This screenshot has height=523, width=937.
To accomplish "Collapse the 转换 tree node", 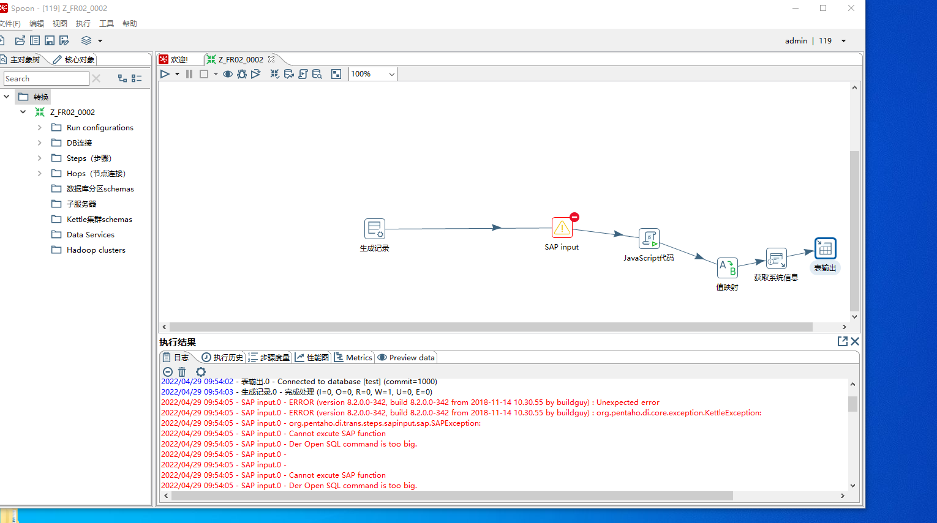I will tap(6, 97).
